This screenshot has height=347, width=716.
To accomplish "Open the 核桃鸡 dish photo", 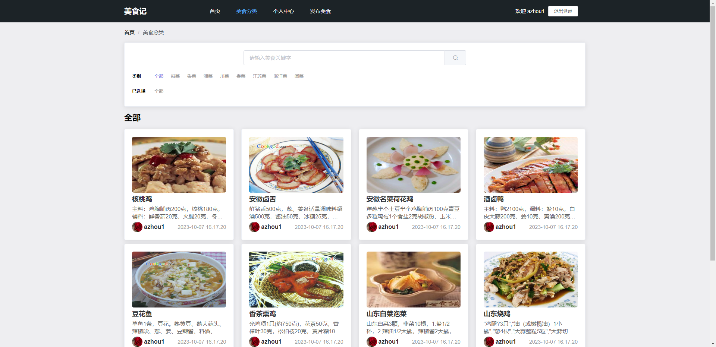I will [179, 164].
